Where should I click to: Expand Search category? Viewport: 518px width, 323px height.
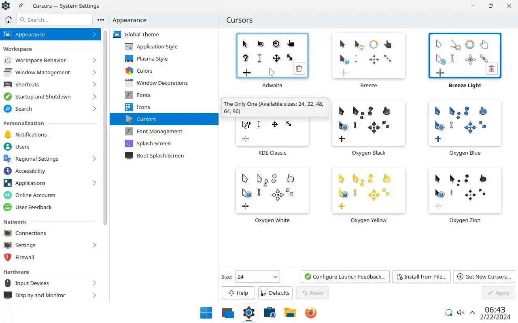[x=51, y=109]
